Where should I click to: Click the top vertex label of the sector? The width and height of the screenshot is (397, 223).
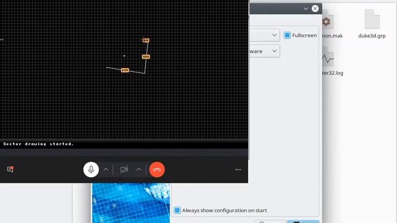[x=146, y=40]
